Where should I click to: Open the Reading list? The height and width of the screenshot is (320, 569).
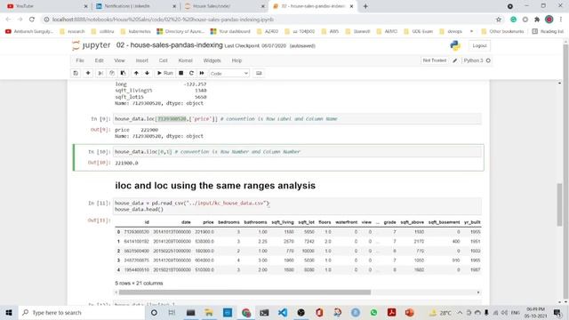click(x=548, y=32)
